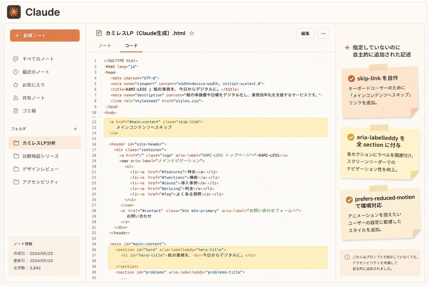This screenshot has height=286, width=429.
Task: Click the folder icon for アクセシビリティ
Action: point(16,182)
